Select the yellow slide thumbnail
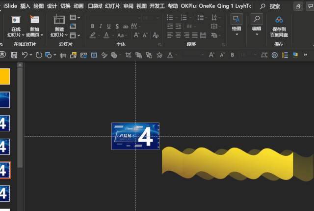The width and height of the screenshot is (314, 211). click(5, 76)
